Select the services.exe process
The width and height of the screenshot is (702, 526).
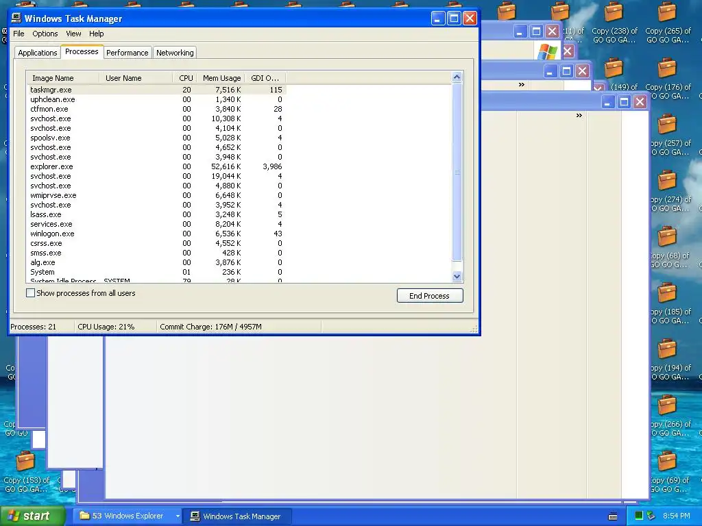[156, 224]
